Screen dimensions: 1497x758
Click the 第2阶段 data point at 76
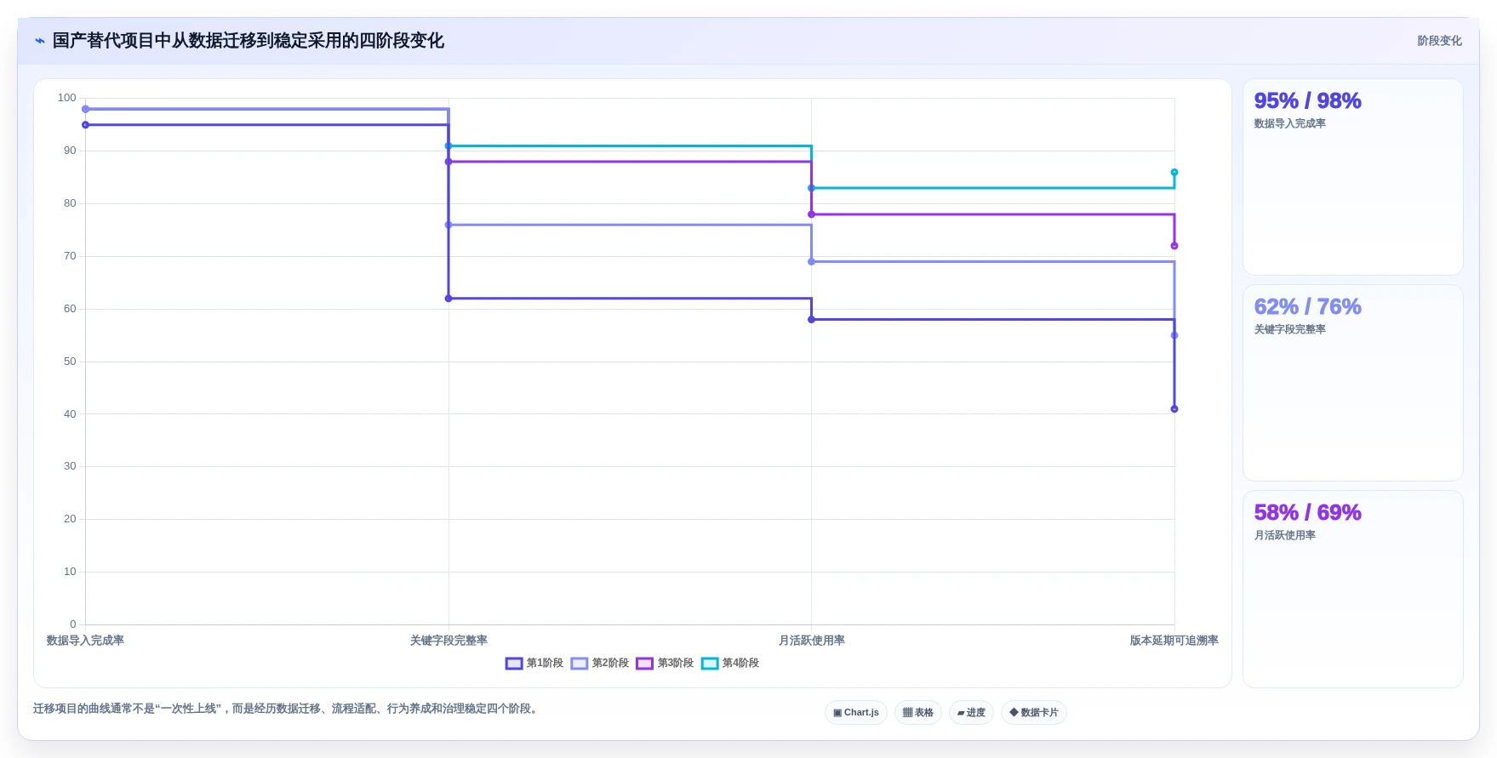pos(449,225)
